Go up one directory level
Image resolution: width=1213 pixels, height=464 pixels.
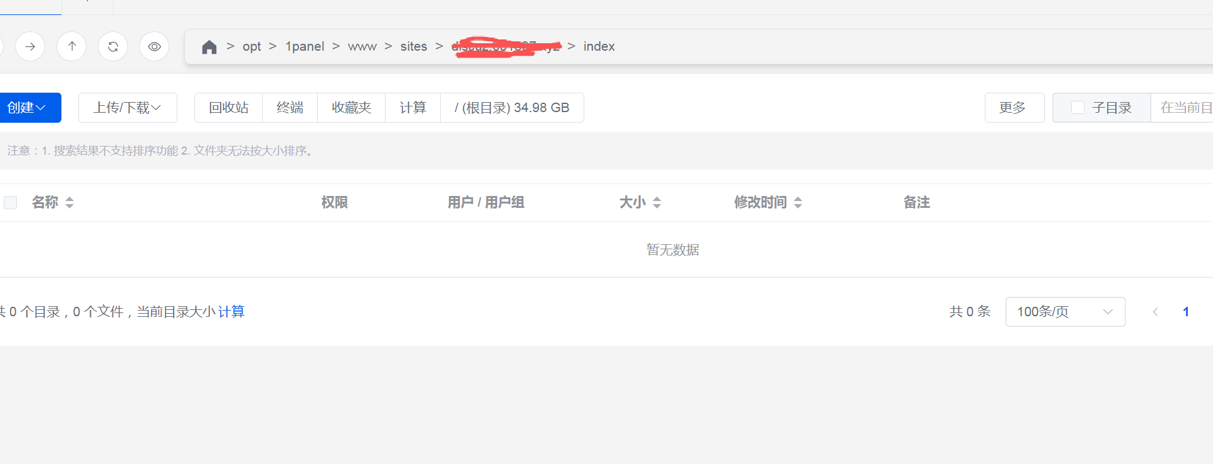pos(72,46)
